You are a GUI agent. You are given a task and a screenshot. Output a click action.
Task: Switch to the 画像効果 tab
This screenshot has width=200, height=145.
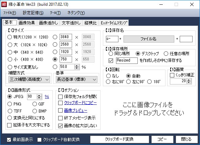tap(27, 23)
